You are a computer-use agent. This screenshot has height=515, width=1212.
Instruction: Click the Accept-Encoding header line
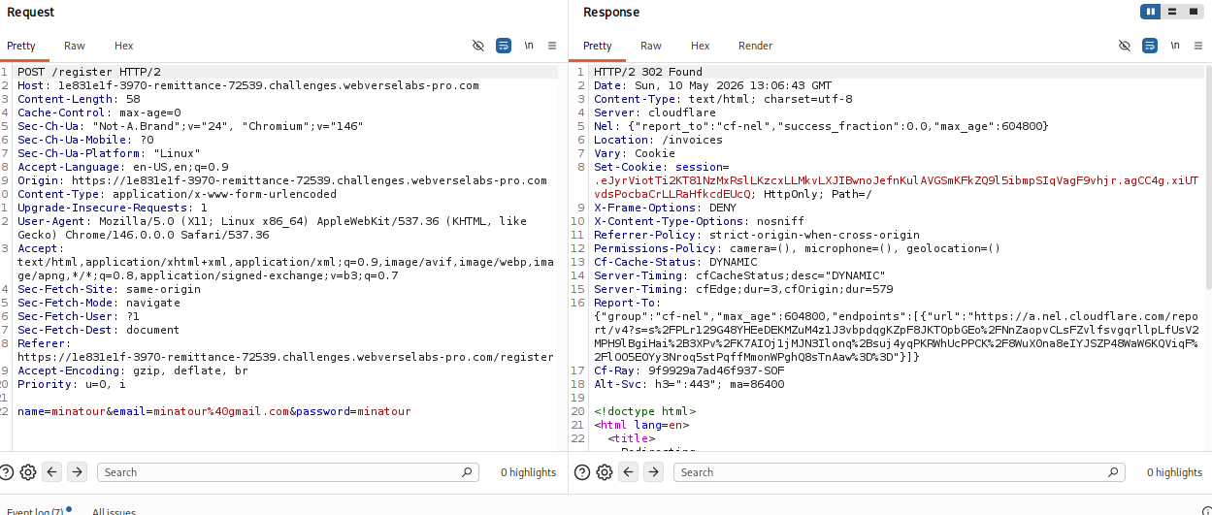[133, 370]
